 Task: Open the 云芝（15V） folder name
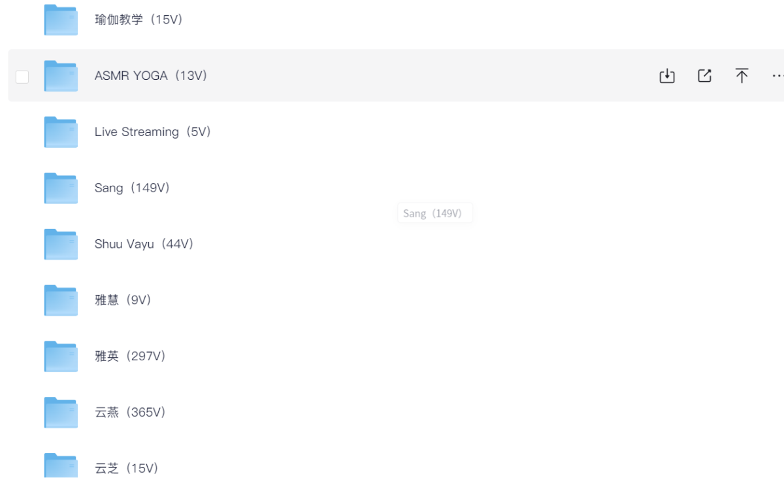point(127,469)
